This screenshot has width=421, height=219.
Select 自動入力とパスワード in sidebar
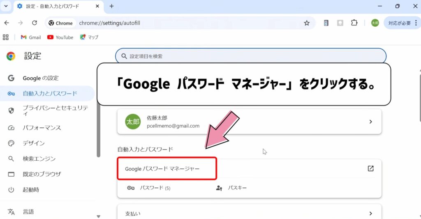click(x=47, y=93)
